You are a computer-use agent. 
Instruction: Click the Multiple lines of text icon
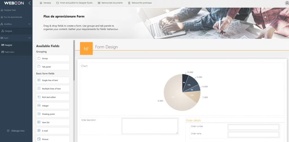pos(39,88)
